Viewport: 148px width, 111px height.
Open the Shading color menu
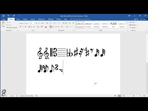click(x=68, y=27)
